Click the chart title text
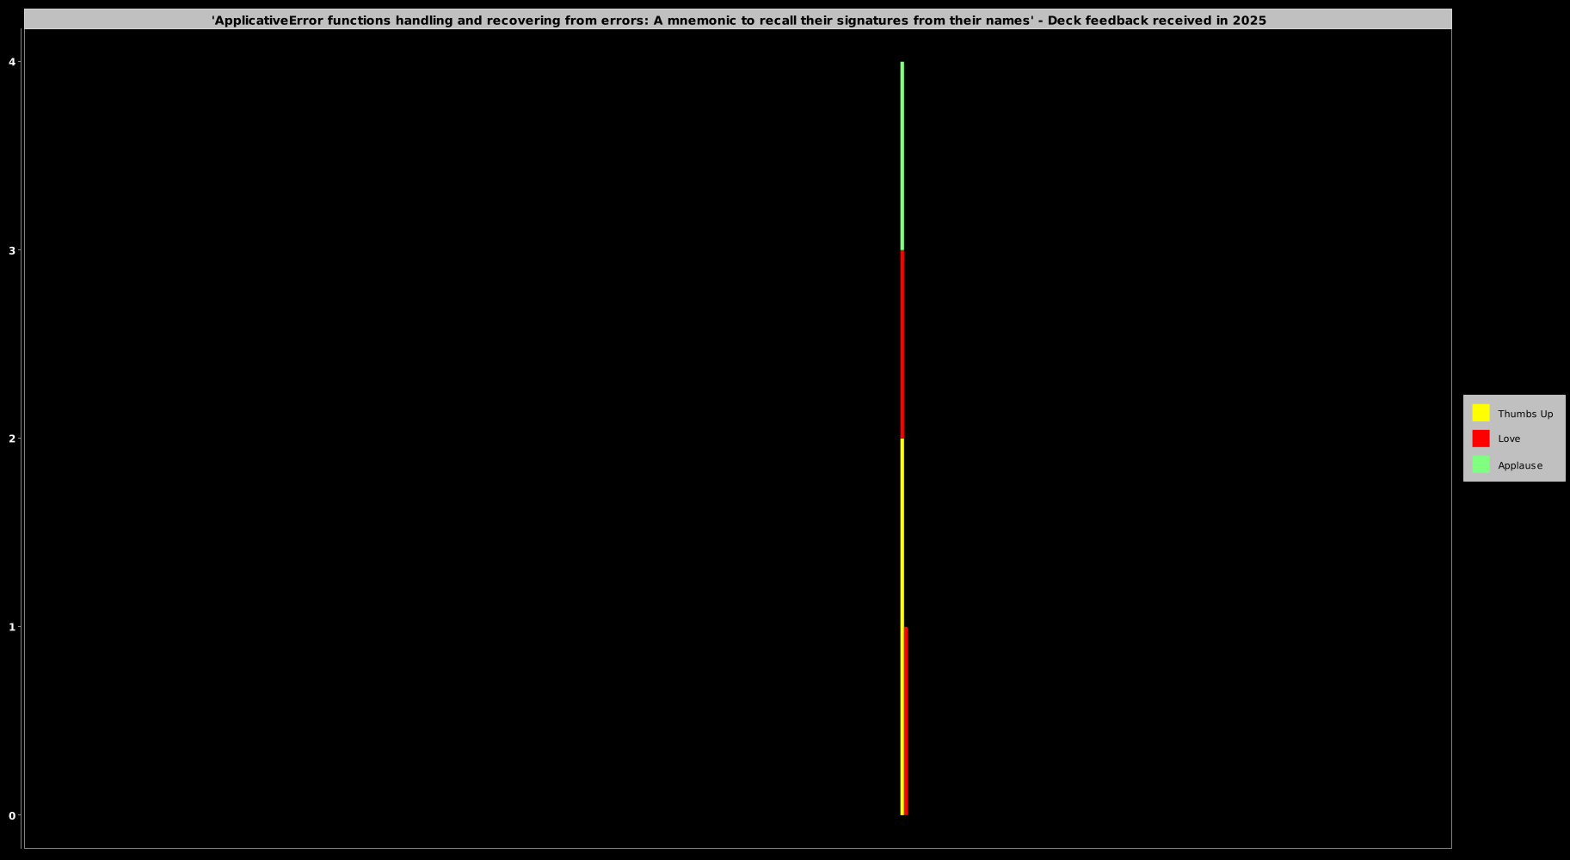 pos(738,20)
